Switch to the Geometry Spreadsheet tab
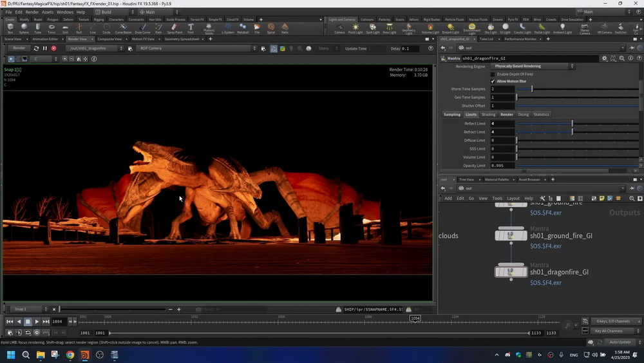Viewport: 644px width, 363px height. [182, 39]
